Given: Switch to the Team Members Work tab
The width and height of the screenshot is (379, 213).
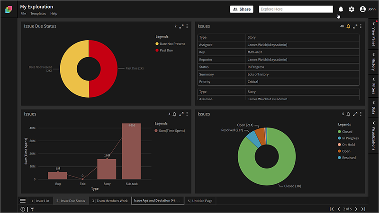Looking at the screenshot, I should (x=110, y=201).
